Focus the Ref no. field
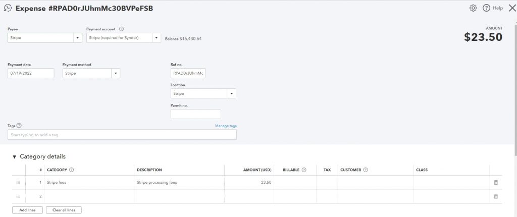Image resolution: width=517 pixels, height=217 pixels. (x=188, y=73)
